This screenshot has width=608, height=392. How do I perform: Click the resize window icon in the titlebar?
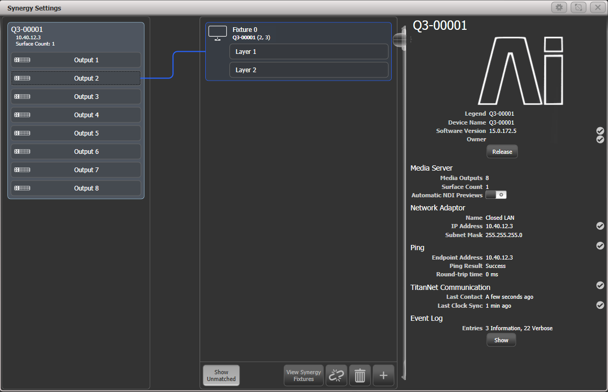579,7
